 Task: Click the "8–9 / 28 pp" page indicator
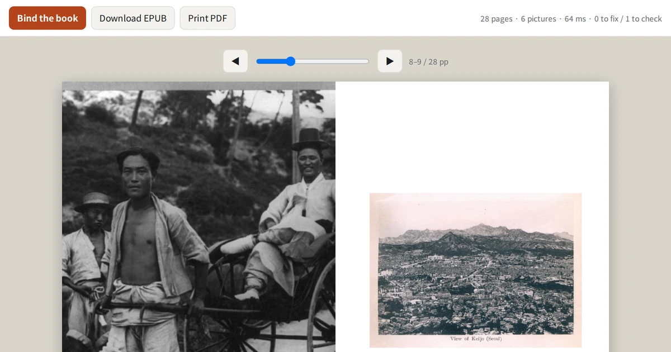coord(428,61)
